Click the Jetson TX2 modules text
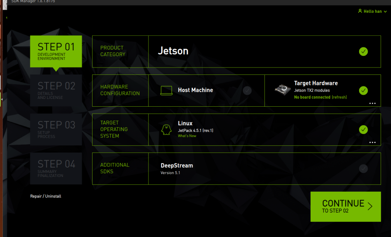The image size is (391, 237). pyautogui.click(x=312, y=90)
